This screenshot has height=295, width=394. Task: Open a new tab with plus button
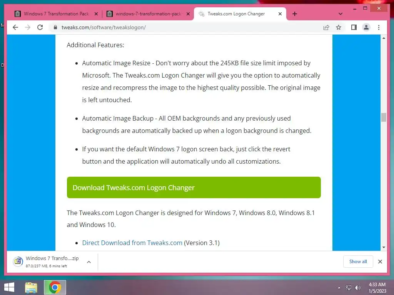[x=295, y=14]
